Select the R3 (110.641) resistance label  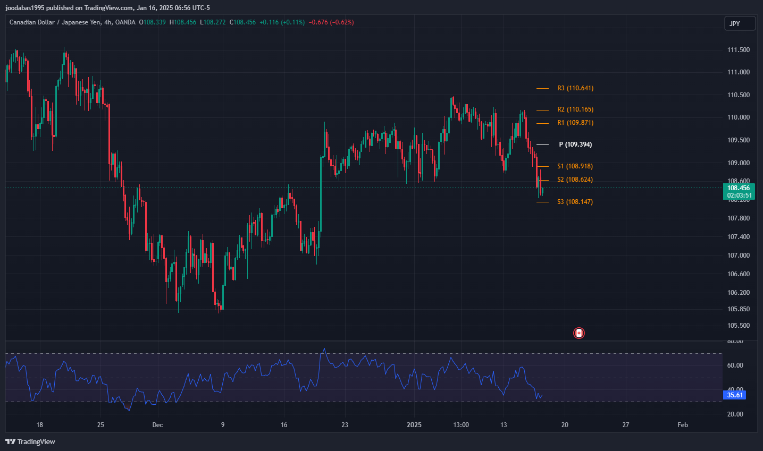coord(575,88)
